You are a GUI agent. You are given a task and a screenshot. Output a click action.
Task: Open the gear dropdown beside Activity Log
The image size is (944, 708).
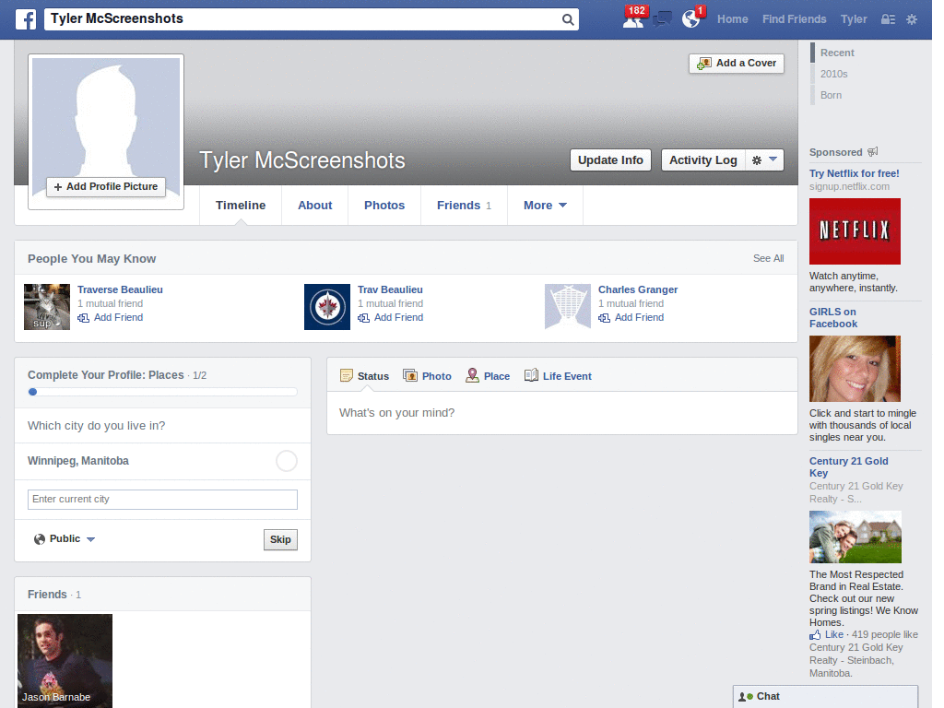coord(764,159)
